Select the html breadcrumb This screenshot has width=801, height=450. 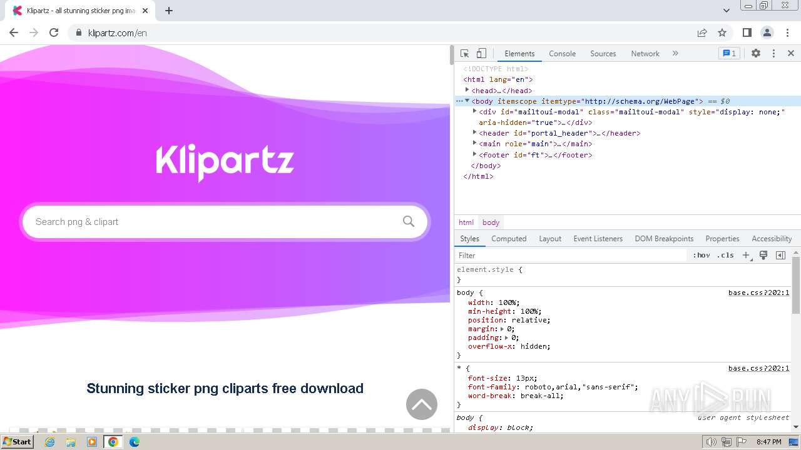pos(466,222)
